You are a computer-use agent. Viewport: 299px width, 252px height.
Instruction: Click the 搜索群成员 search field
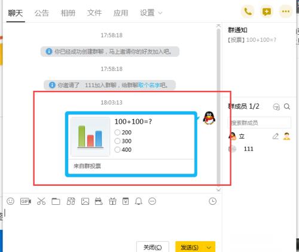(x=259, y=122)
